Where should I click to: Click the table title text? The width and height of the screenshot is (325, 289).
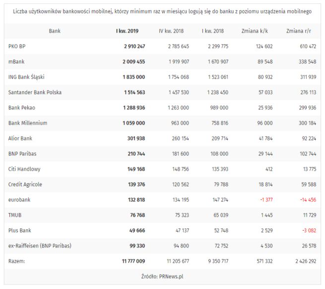pos(162,10)
